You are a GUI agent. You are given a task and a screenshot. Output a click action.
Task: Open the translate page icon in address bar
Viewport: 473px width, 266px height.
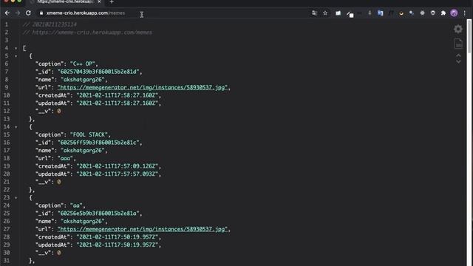click(314, 13)
